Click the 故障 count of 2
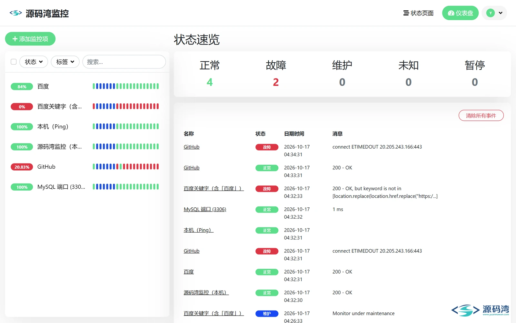 tap(276, 82)
